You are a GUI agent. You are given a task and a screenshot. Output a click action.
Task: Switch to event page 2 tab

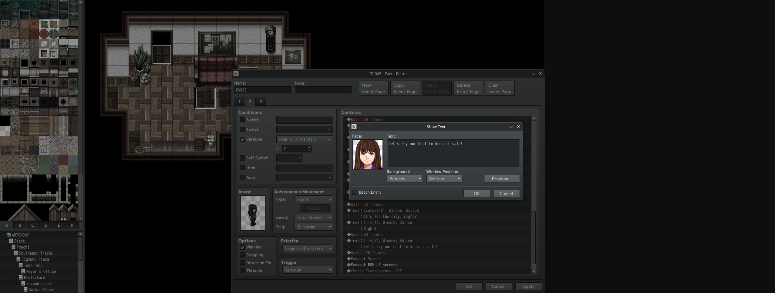tap(250, 102)
